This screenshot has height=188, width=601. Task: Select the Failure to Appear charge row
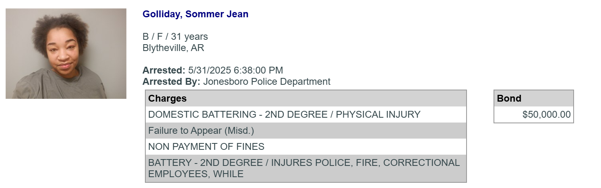[x=306, y=131]
